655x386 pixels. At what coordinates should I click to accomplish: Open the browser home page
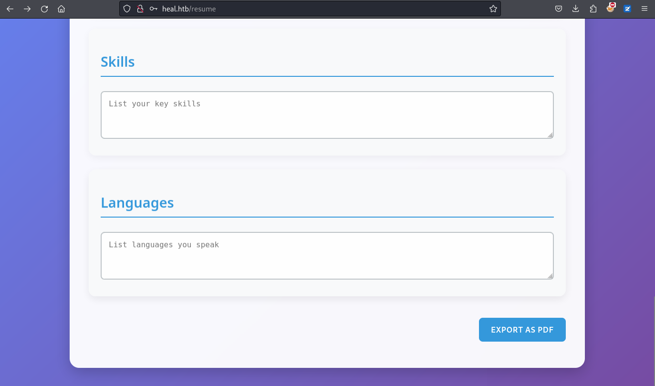[x=61, y=9]
